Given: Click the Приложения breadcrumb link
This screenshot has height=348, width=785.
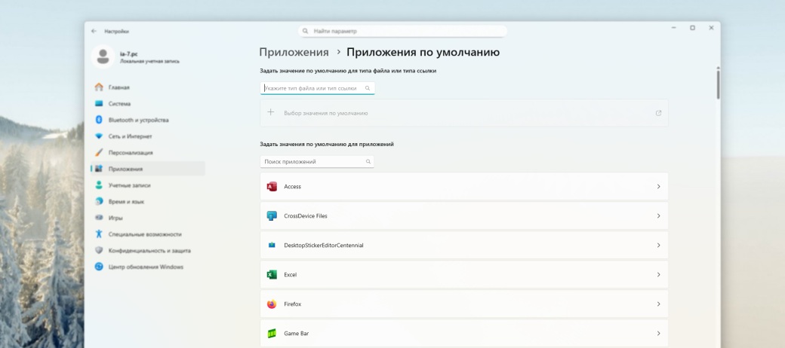Looking at the screenshot, I should [294, 53].
